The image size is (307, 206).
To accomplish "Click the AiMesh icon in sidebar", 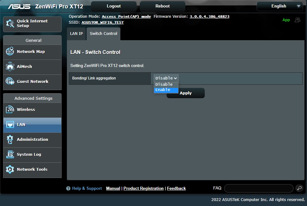I will [x=10, y=66].
